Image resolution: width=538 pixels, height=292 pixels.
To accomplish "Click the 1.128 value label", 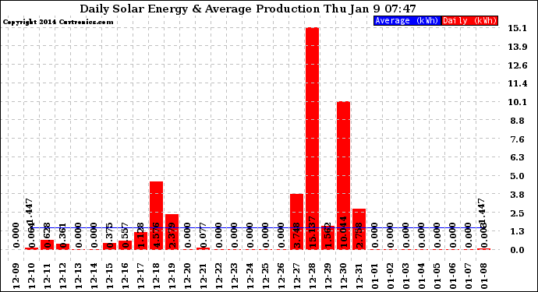I will point(141,234).
